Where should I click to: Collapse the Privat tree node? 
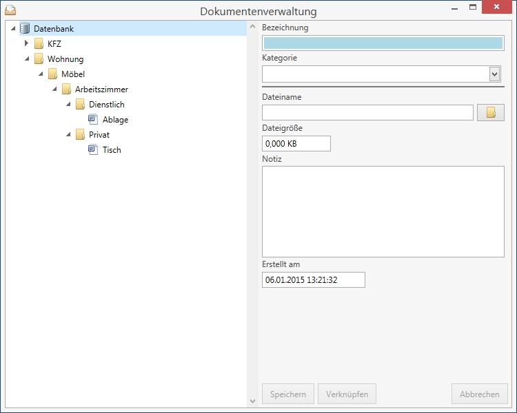[68, 134]
